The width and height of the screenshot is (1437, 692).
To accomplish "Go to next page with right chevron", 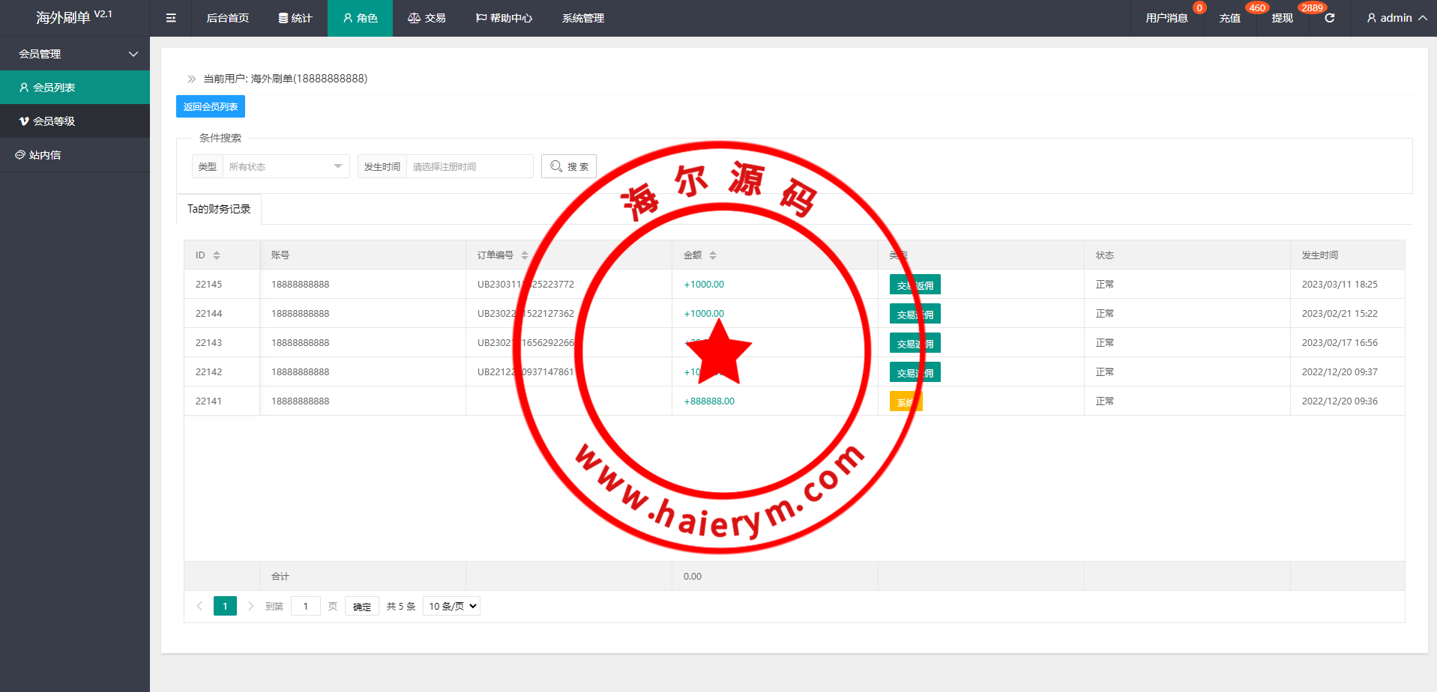I will pyautogui.click(x=250, y=606).
